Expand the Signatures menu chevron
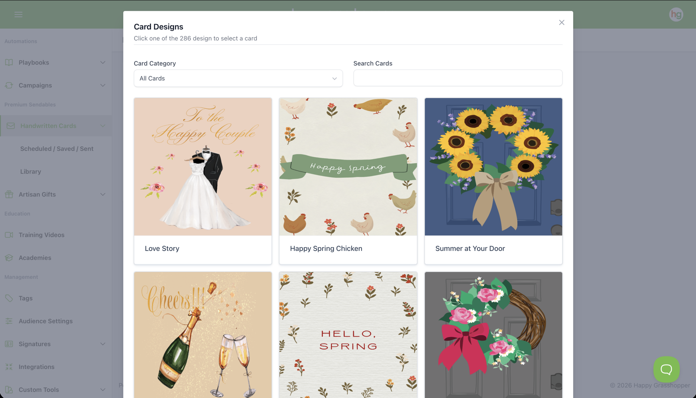Image resolution: width=696 pixels, height=398 pixels. [x=103, y=344]
